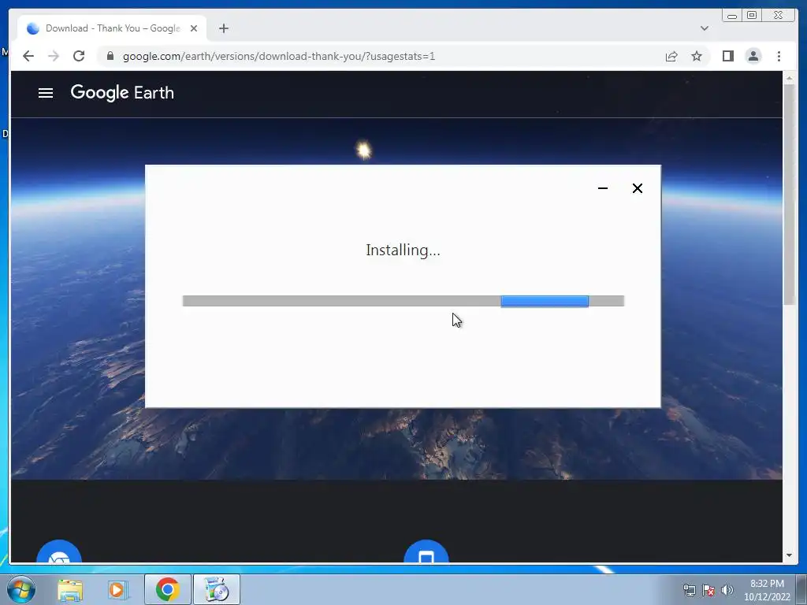Click the page scrollbar thumb
Image resolution: width=807 pixels, height=605 pixels.
coord(789,195)
